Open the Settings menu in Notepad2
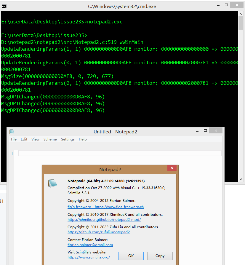245x265 pixels. (68, 139)
